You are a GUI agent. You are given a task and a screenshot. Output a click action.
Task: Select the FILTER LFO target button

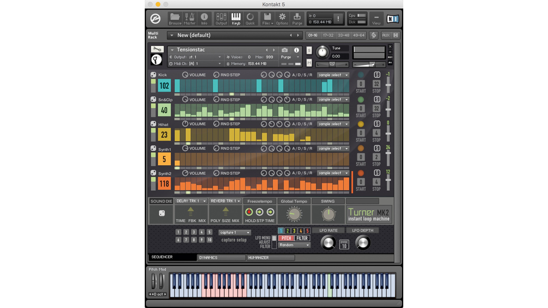tap(302, 238)
